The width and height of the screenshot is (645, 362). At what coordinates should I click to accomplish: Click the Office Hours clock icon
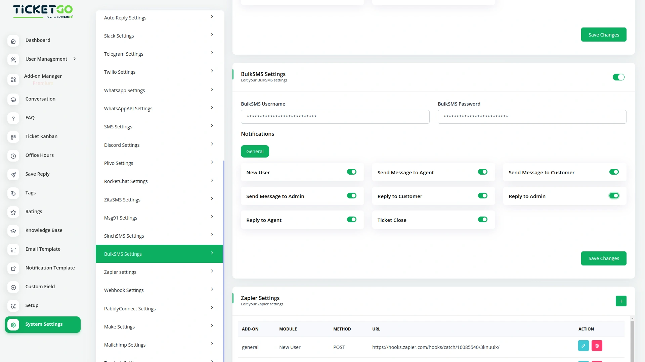(x=13, y=156)
